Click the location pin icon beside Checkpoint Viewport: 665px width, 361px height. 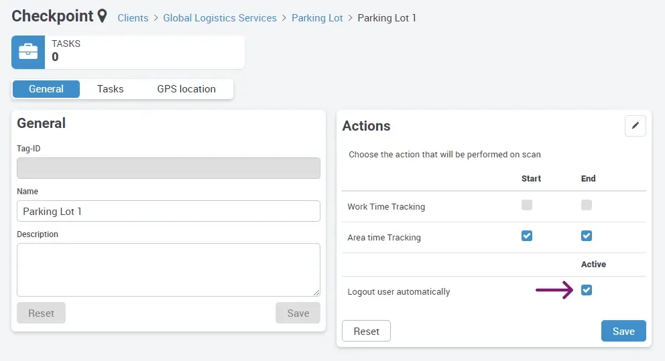102,17
